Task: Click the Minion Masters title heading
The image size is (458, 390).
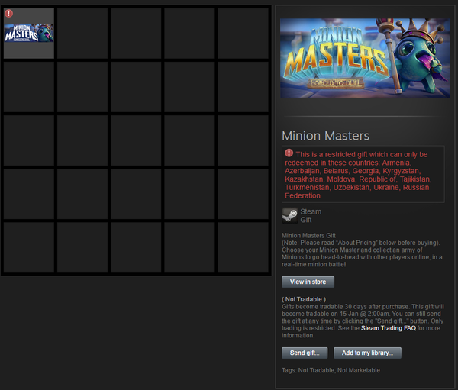Action: coord(325,136)
